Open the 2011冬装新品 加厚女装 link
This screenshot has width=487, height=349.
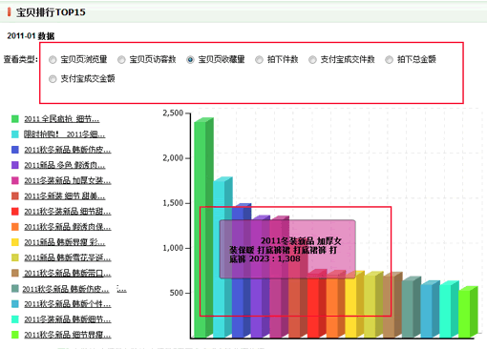coord(68,181)
